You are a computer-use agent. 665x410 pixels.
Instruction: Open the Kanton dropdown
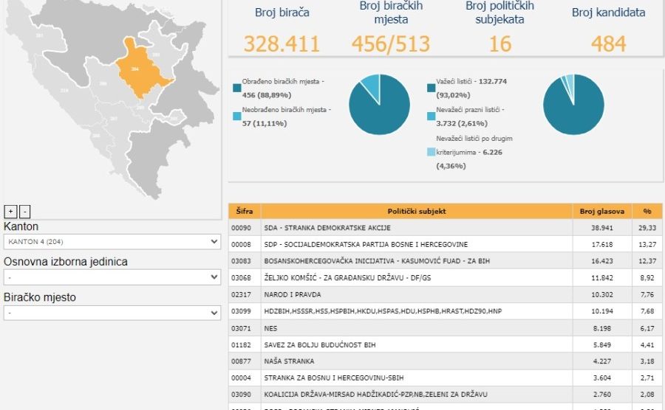(112, 242)
